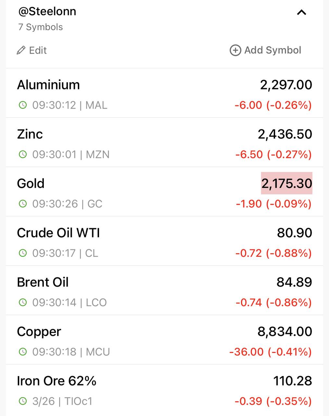Image resolution: width=329 pixels, height=416 pixels.
Task: Open the Aluminium symbol row
Action: 164,93
